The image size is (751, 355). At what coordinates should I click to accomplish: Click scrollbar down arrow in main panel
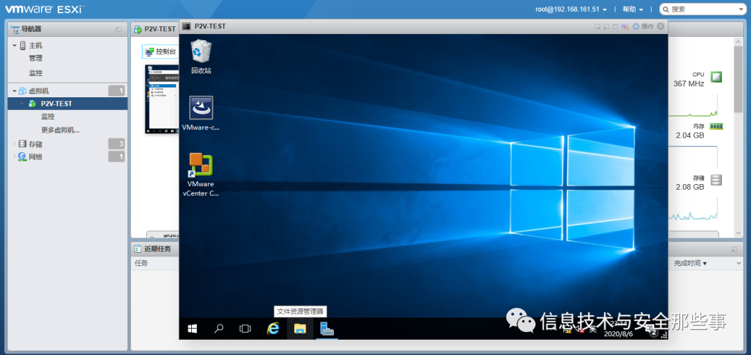(738, 233)
